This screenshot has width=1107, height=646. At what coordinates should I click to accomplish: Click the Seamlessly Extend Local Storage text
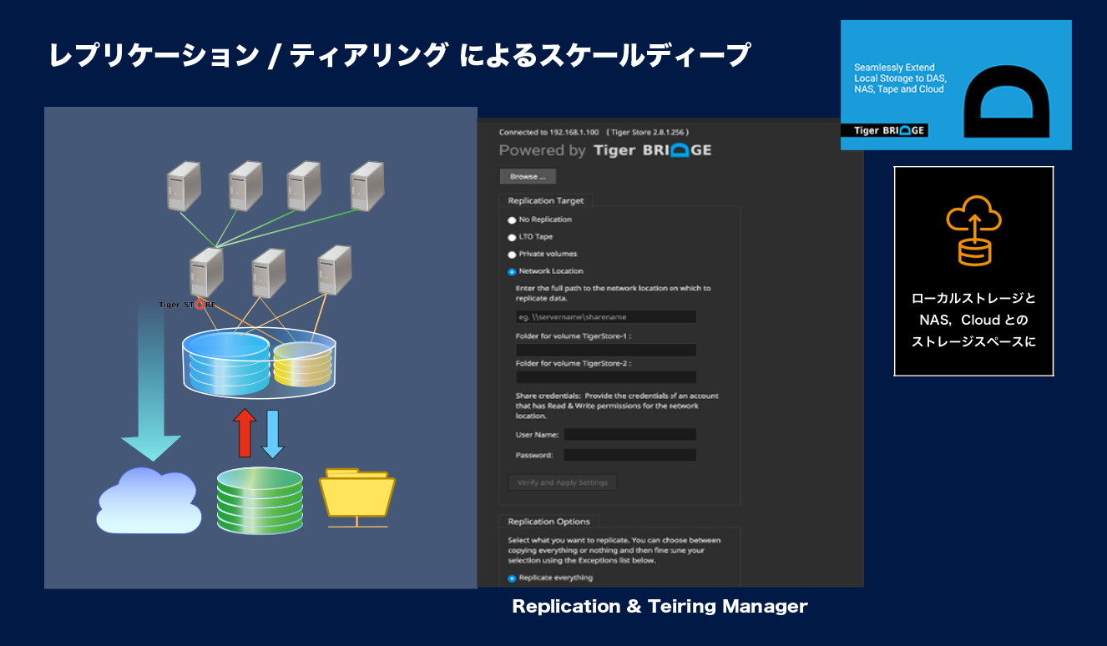point(899,78)
